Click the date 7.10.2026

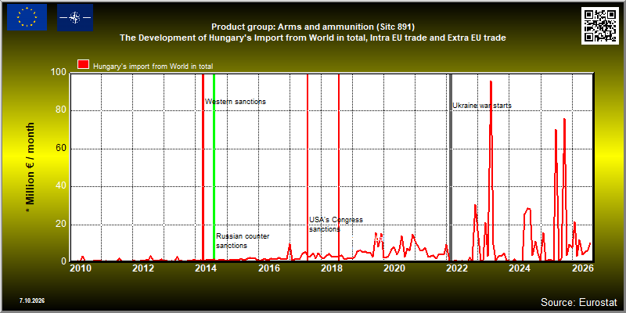pyautogui.click(x=31, y=300)
